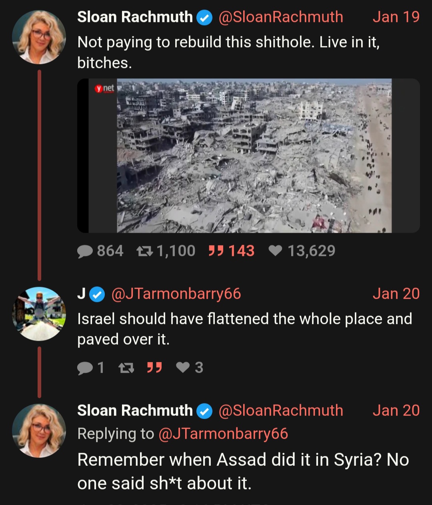This screenshot has height=505, width=432.
Task: Open Sloan Rachmuth's avatar on the top post
Action: click(x=39, y=37)
